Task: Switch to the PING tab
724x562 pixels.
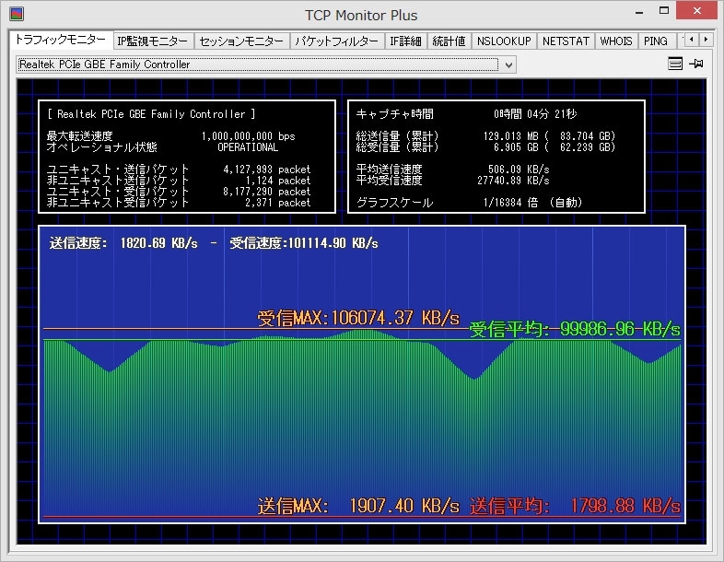Action: click(656, 41)
